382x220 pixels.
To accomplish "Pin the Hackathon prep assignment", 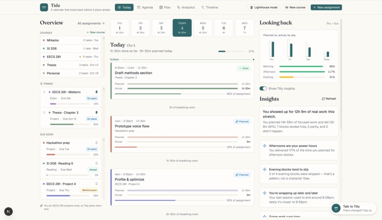I will (x=97, y=143).
